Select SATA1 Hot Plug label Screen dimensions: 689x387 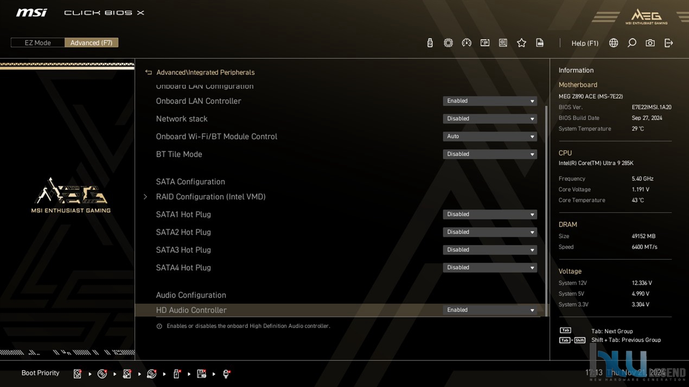[x=183, y=214]
